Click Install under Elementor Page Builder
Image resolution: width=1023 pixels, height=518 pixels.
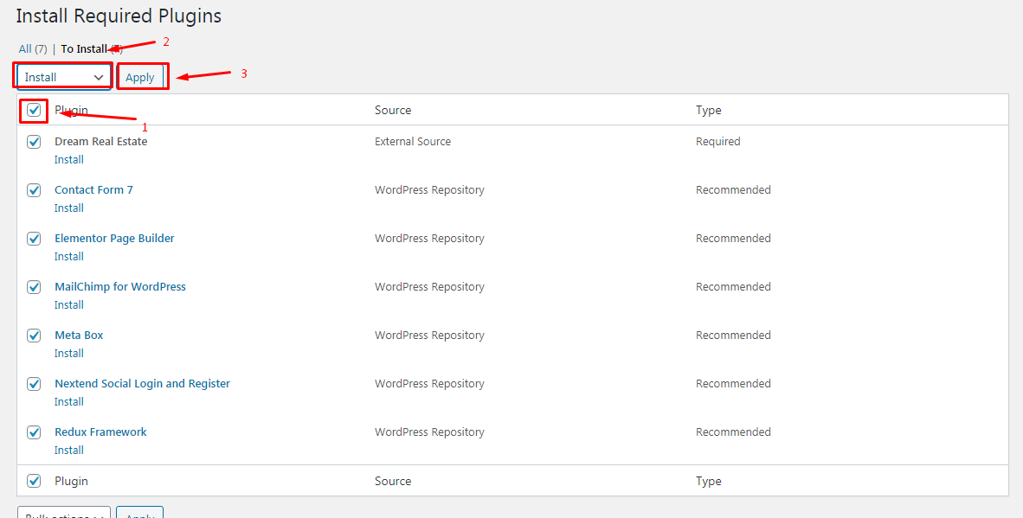(69, 256)
